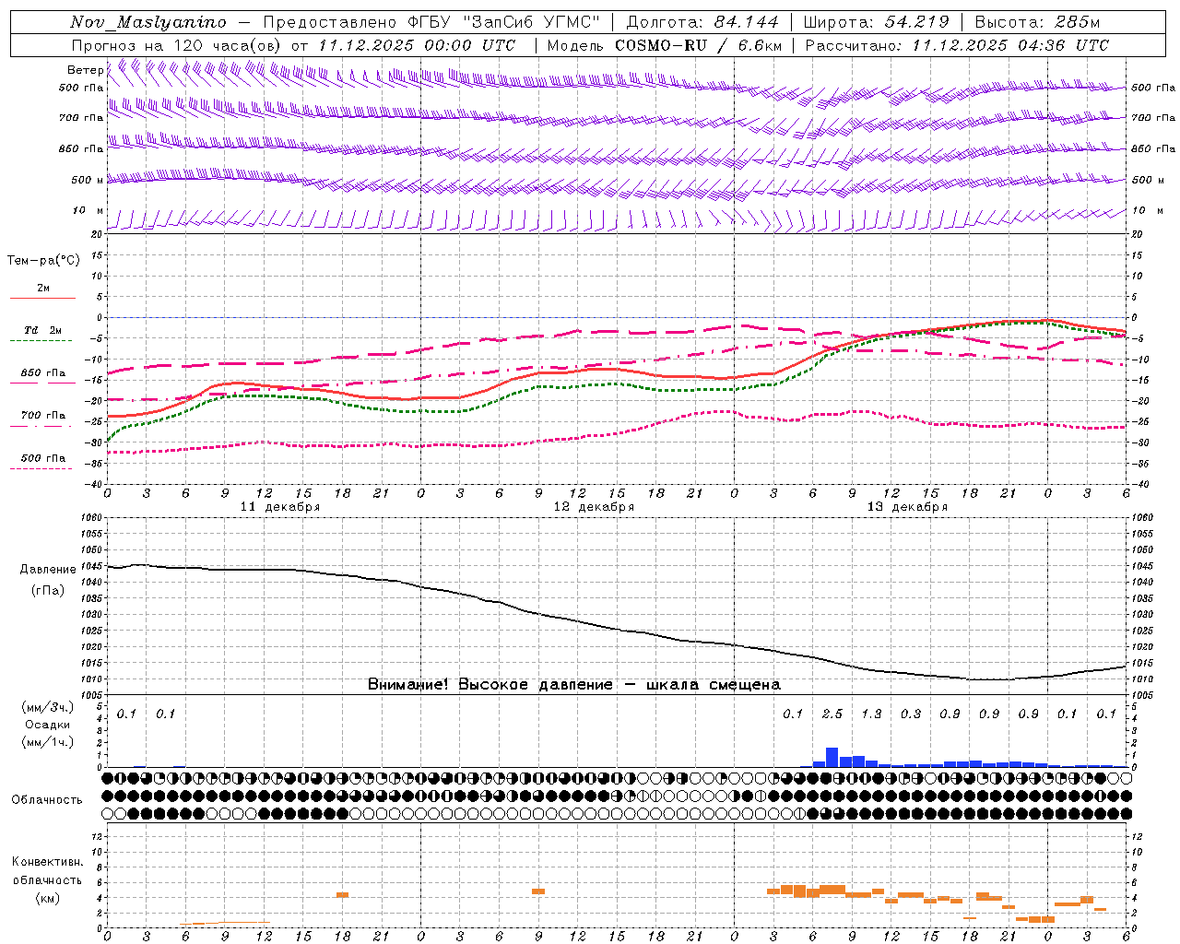Image resolution: width=1180 pixels, height=944 pixels.
Task: Click the (км) unit under convective cloud label
Action: tap(48, 898)
